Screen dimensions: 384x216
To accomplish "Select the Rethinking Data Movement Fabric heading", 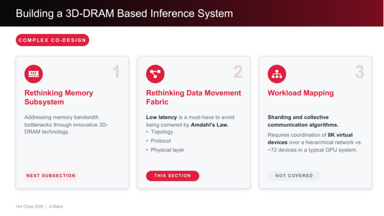I will pos(194,97).
